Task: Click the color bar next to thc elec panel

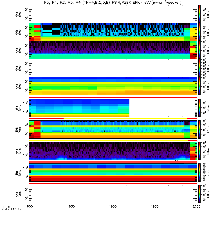Action: [x=199, y=50]
